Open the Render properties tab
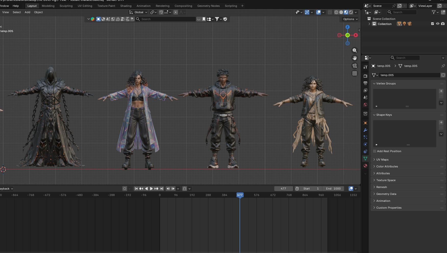Viewport: 447px width, 253px height. (365, 76)
